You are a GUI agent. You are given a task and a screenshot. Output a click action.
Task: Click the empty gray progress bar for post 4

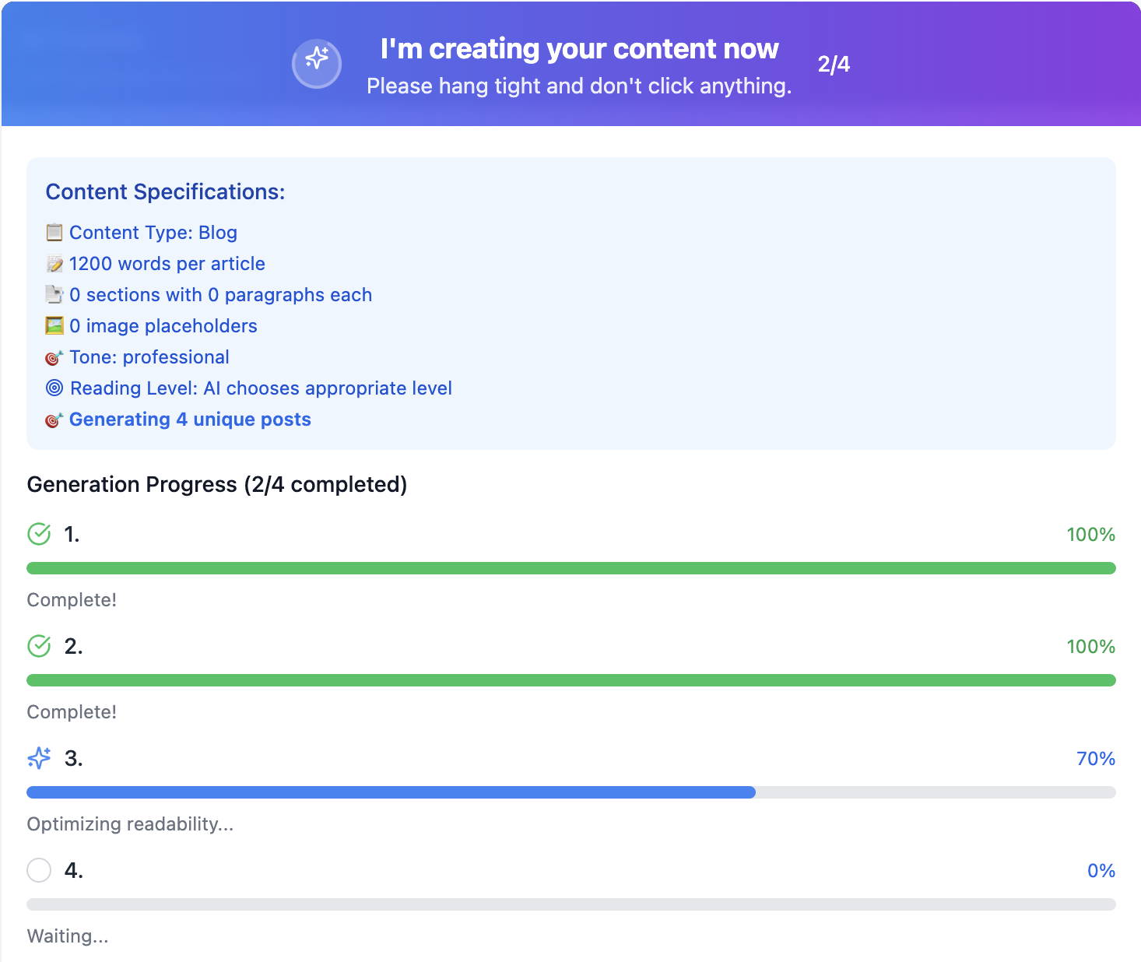tap(570, 904)
